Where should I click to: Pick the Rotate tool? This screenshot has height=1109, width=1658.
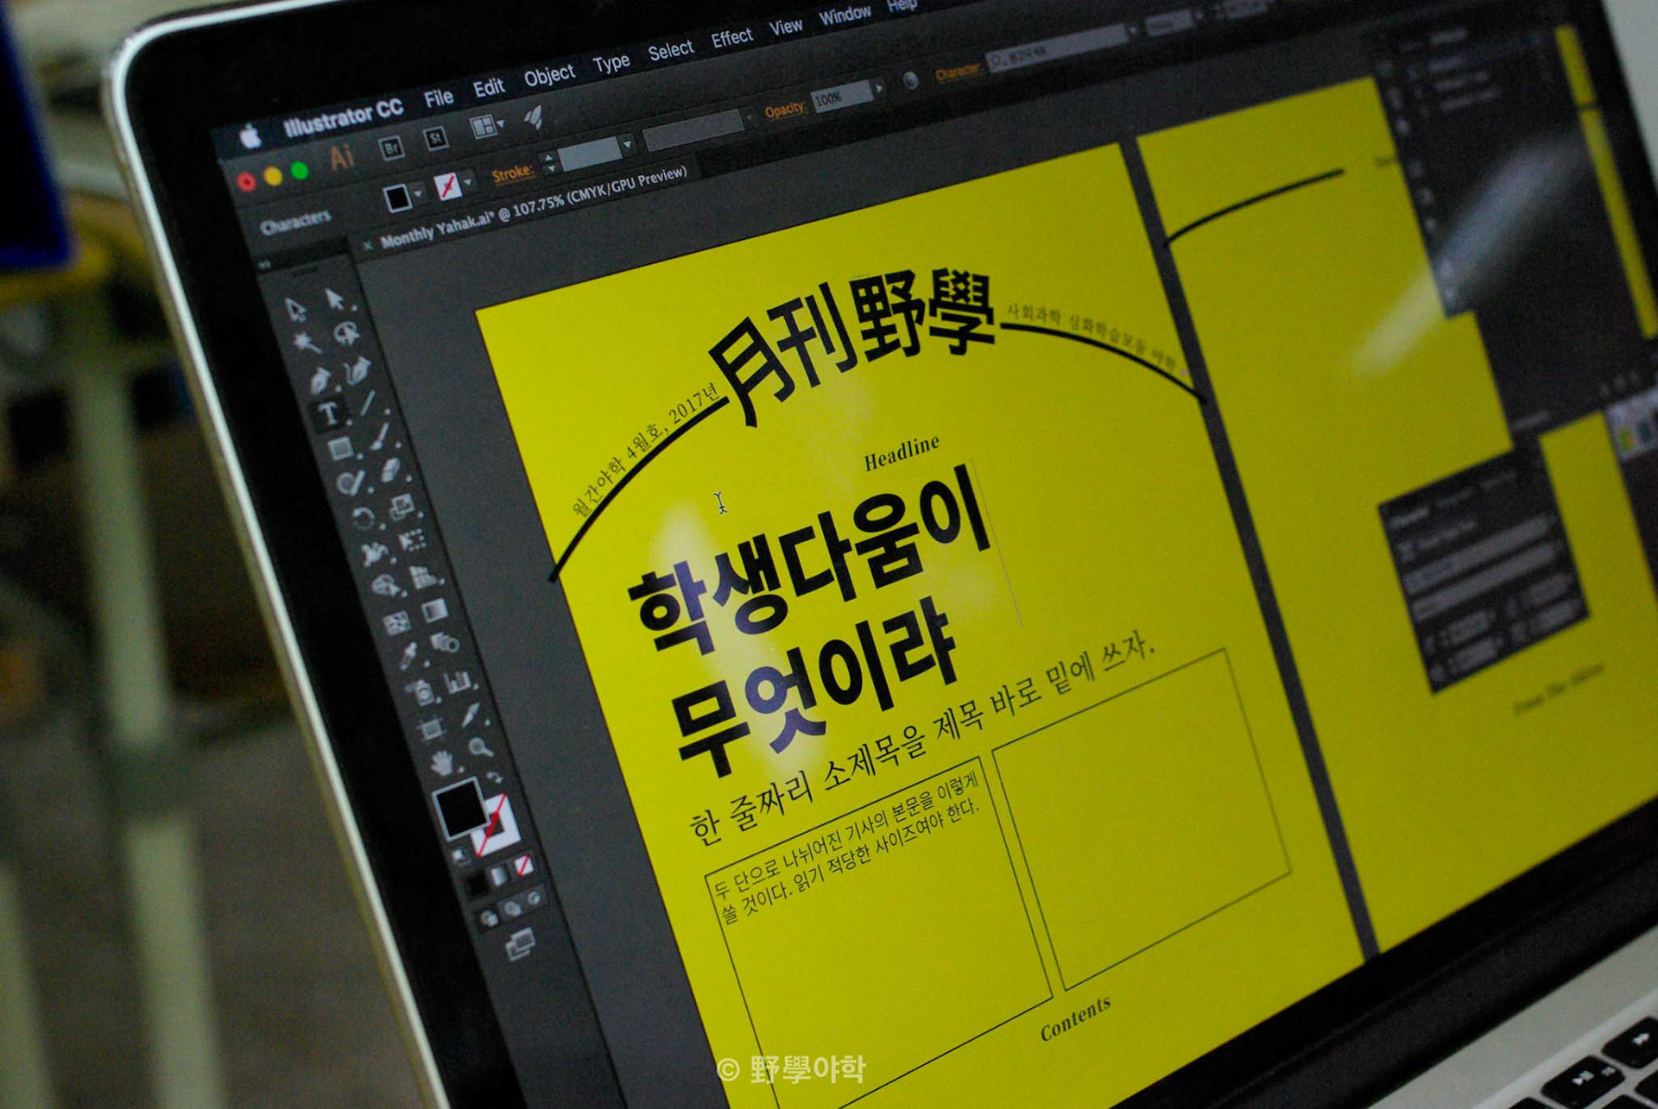click(363, 518)
